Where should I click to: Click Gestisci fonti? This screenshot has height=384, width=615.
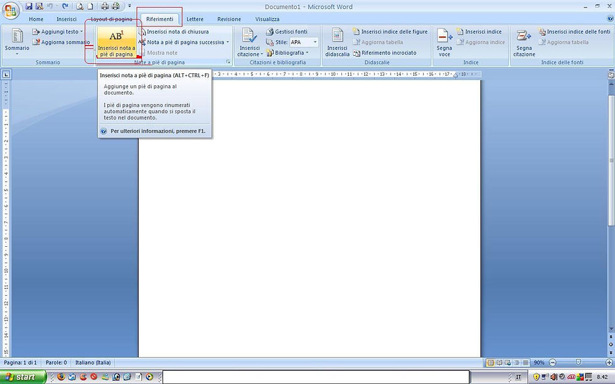tap(287, 32)
